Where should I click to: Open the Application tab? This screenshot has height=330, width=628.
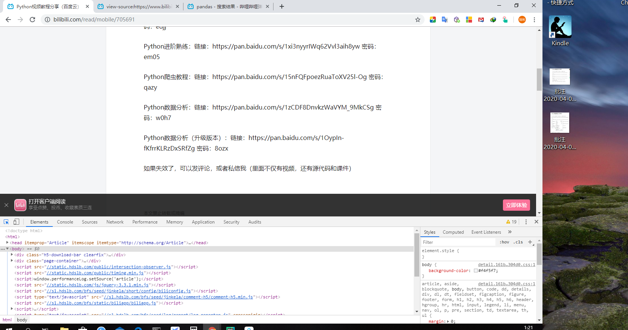click(203, 222)
